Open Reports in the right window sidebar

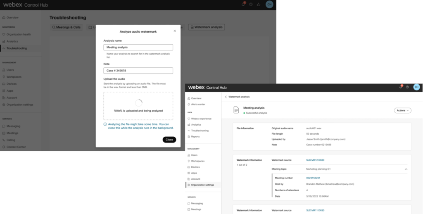(x=193, y=137)
